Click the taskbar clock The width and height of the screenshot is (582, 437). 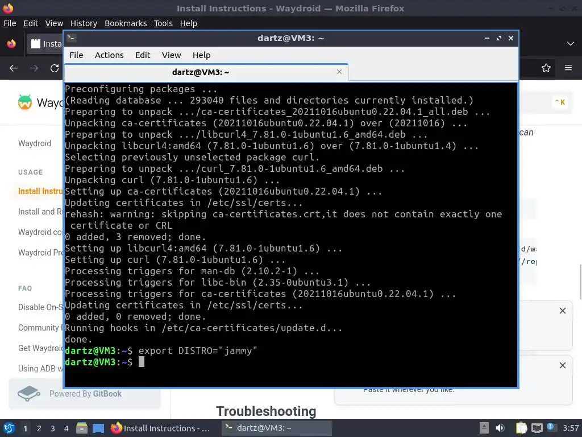(571, 428)
